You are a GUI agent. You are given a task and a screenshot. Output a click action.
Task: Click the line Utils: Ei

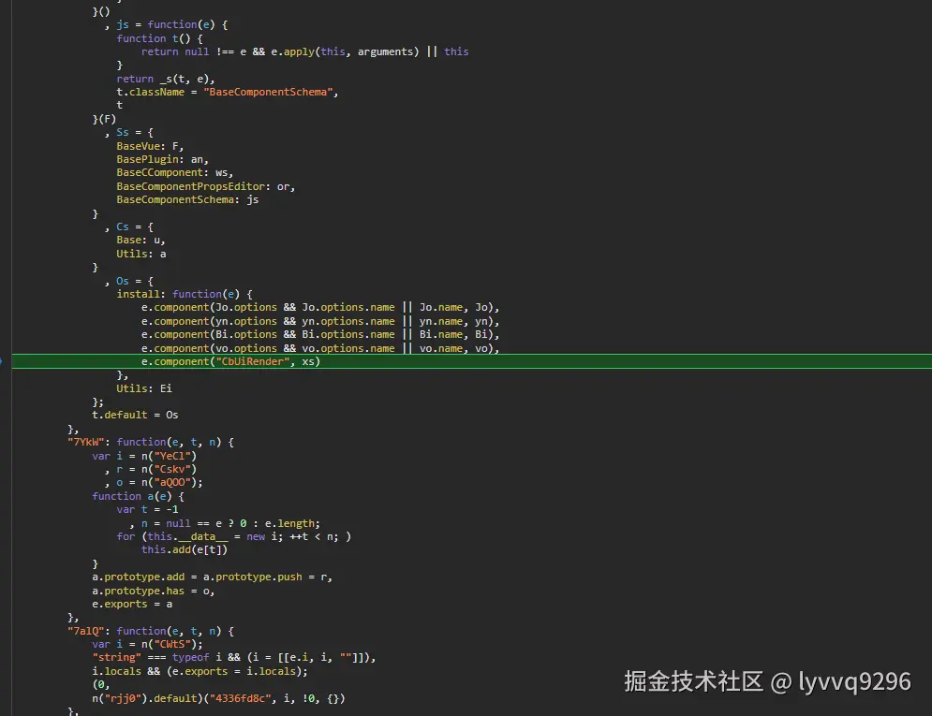(144, 388)
